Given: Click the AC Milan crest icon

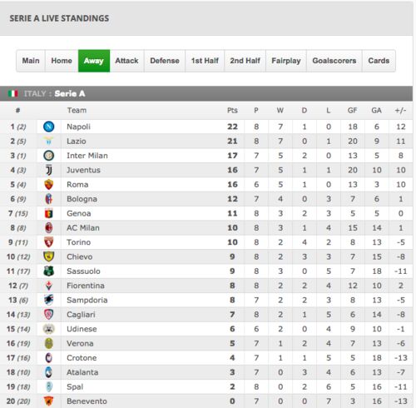Looking at the screenshot, I should point(49,227).
